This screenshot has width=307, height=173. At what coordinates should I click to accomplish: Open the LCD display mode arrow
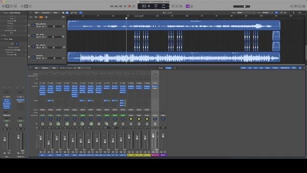168,6
